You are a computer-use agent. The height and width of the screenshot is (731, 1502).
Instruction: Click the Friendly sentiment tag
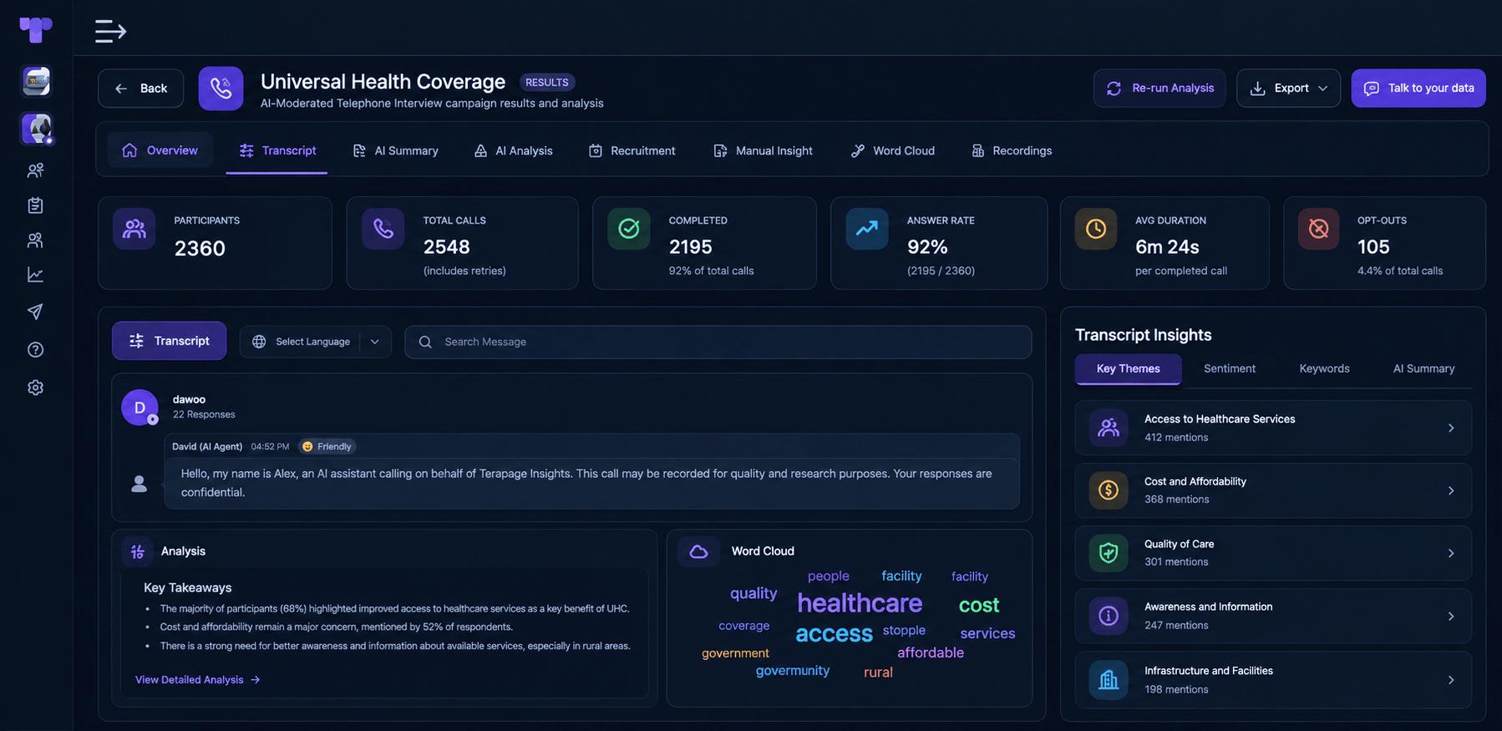(x=327, y=447)
